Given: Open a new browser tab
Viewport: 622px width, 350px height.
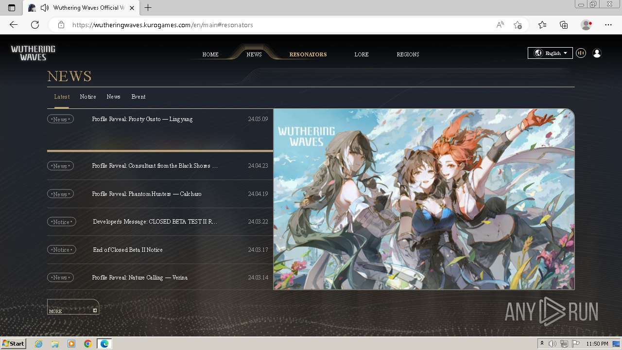Looking at the screenshot, I should (x=148, y=8).
